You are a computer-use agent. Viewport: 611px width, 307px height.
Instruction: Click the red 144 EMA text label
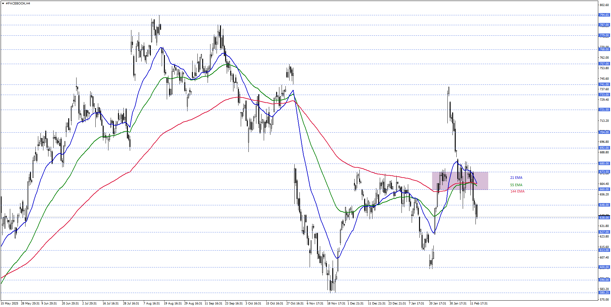(517, 192)
